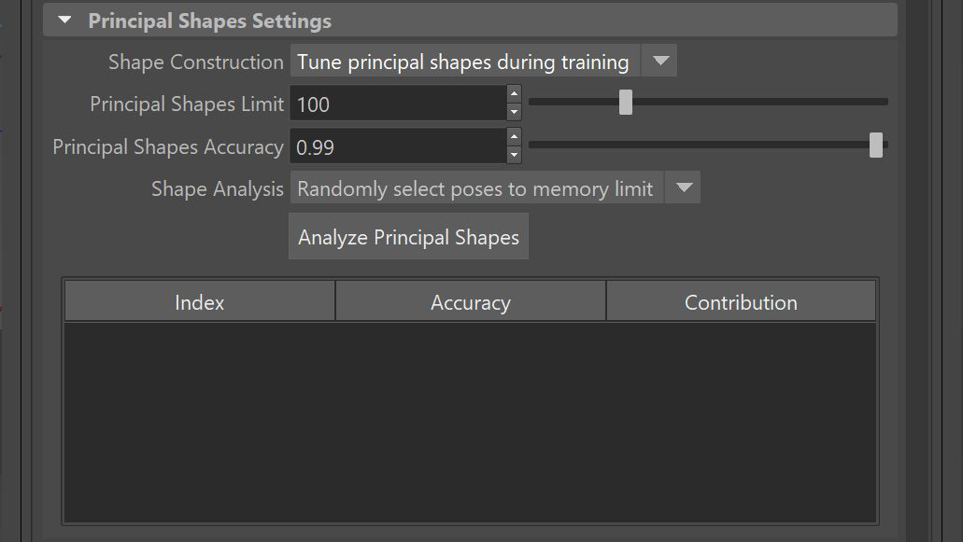
Task: Click the Contribution column header
Action: [741, 302]
